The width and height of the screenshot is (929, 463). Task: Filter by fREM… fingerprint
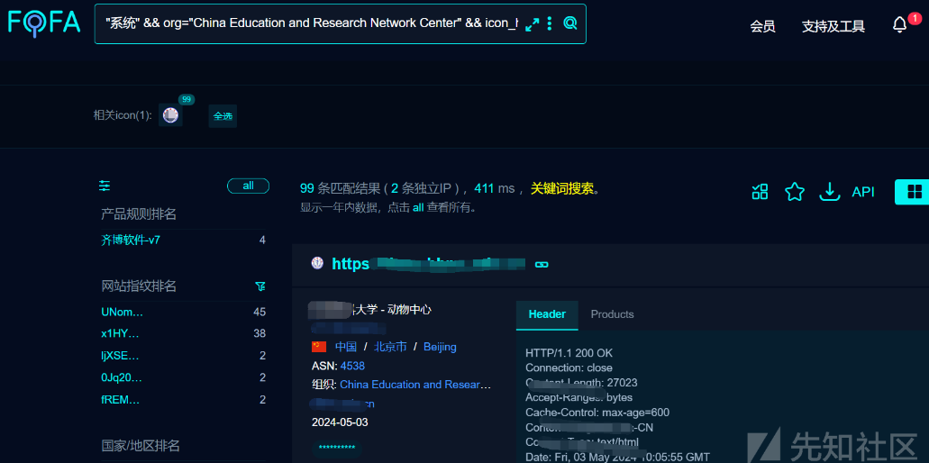pyautogui.click(x=120, y=400)
